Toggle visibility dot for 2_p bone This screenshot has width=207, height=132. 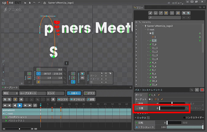136,44
